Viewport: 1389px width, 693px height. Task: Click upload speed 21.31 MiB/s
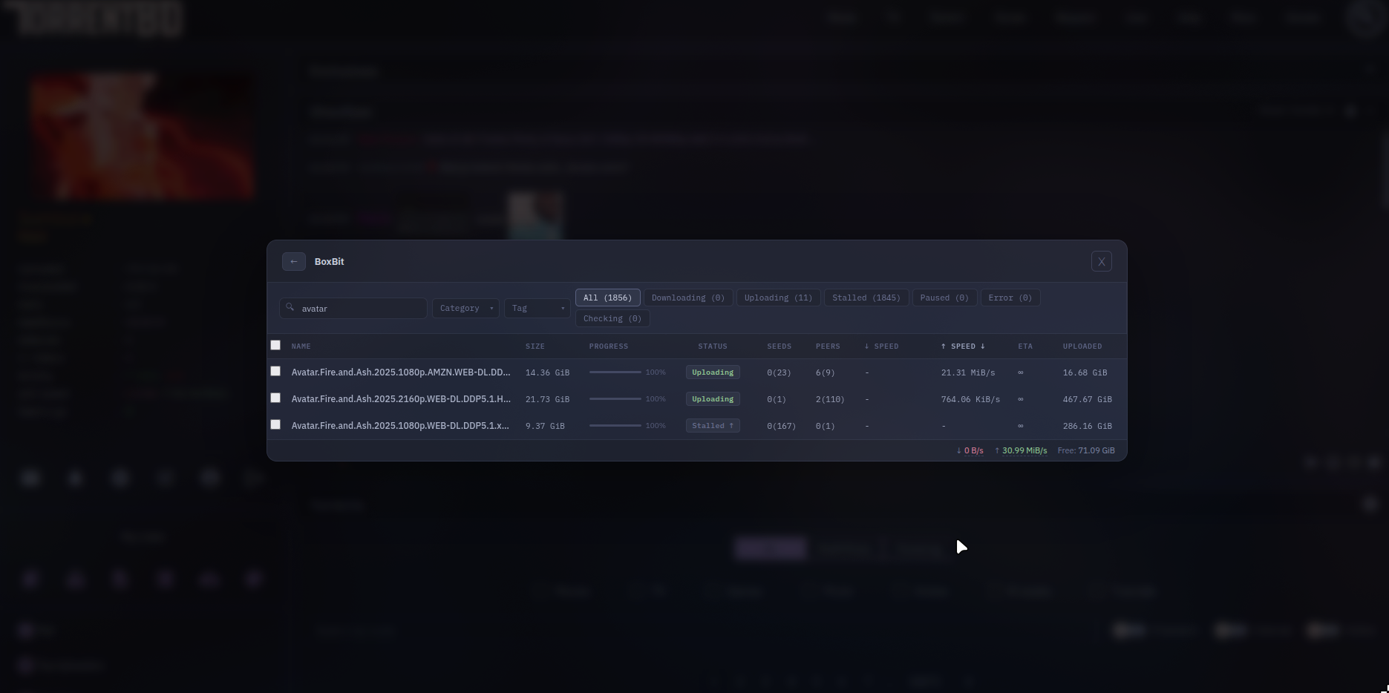(x=968, y=372)
